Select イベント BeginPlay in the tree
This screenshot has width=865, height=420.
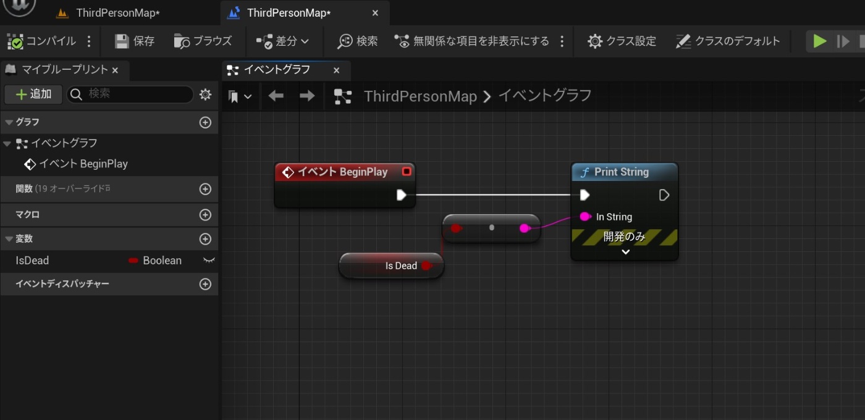pyautogui.click(x=75, y=164)
